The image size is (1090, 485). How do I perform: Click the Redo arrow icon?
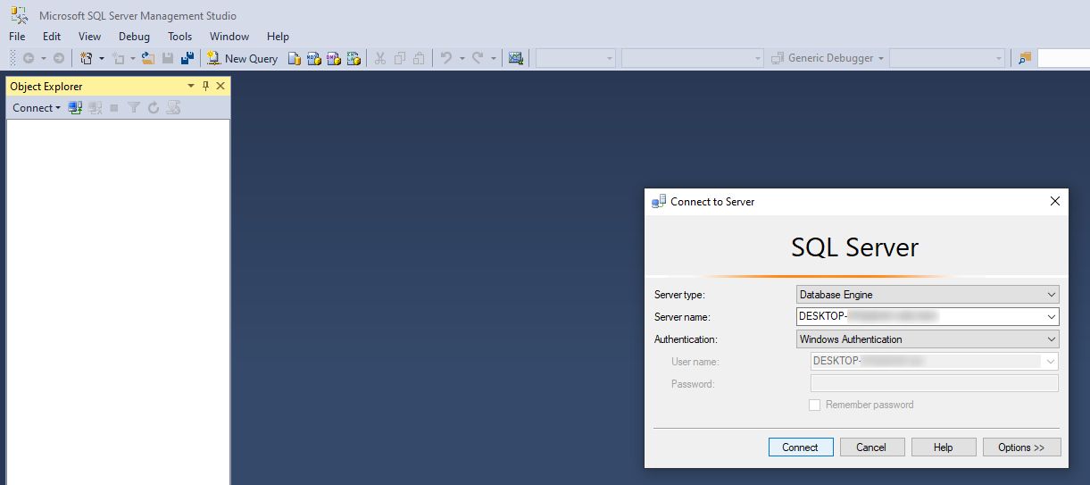pos(478,58)
